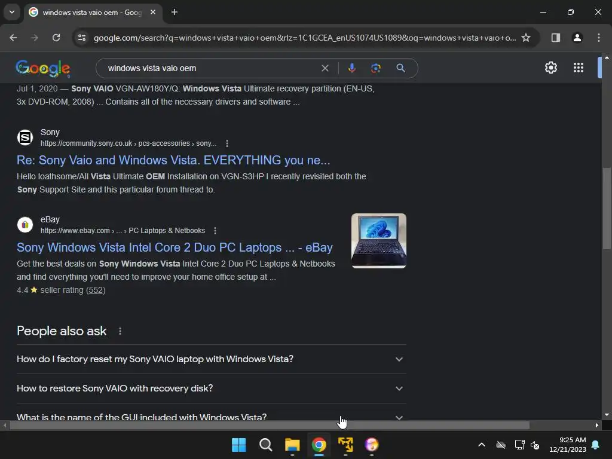This screenshot has width=612, height=459.
Task: Clear the search box with the X icon
Action: pos(325,68)
